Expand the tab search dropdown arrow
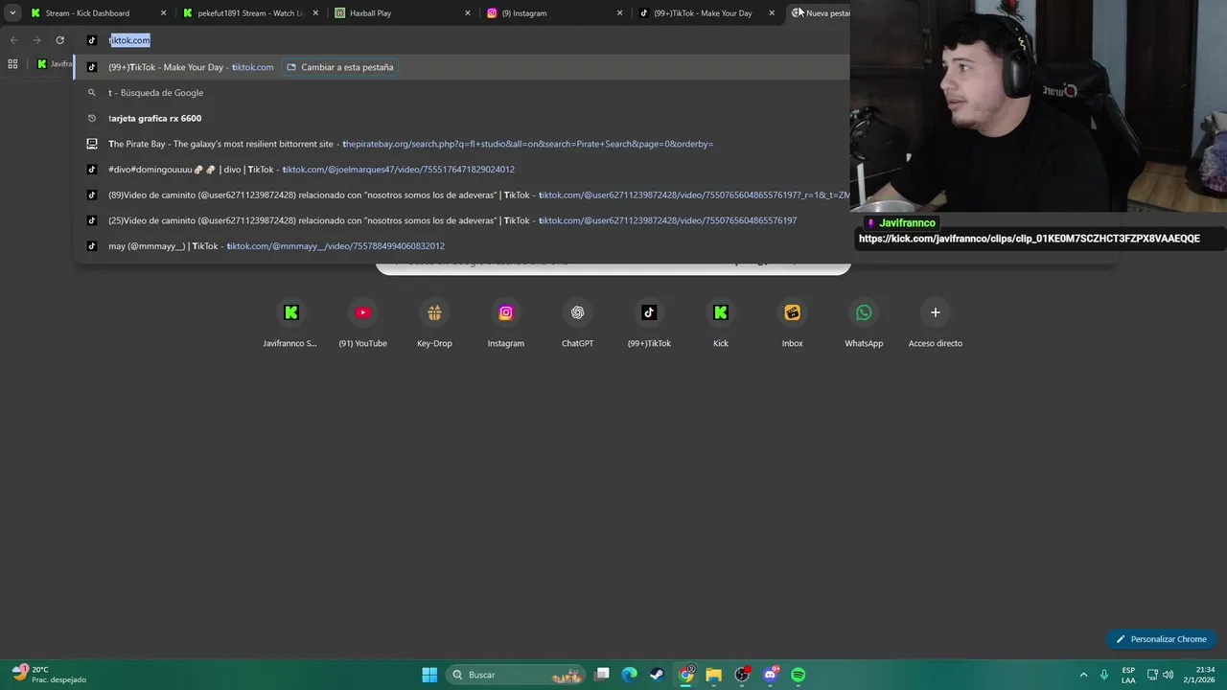This screenshot has height=690, width=1227. point(12,13)
